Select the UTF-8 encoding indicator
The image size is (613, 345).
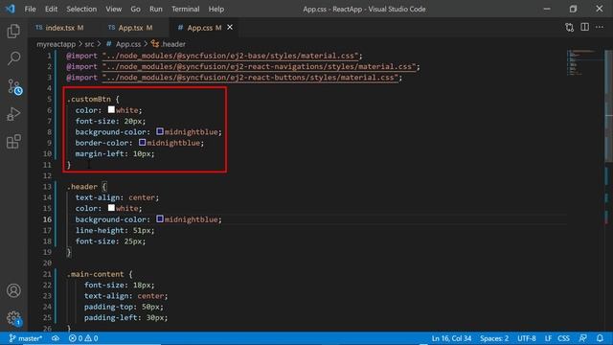527,338
